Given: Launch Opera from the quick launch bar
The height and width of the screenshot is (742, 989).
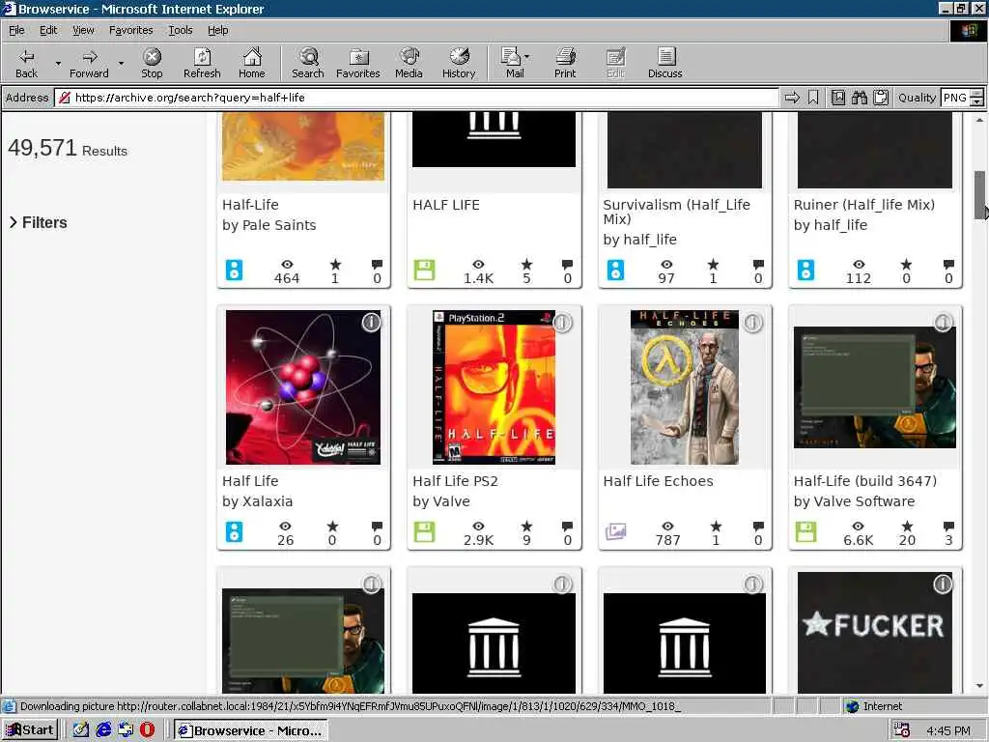Looking at the screenshot, I should [x=147, y=730].
